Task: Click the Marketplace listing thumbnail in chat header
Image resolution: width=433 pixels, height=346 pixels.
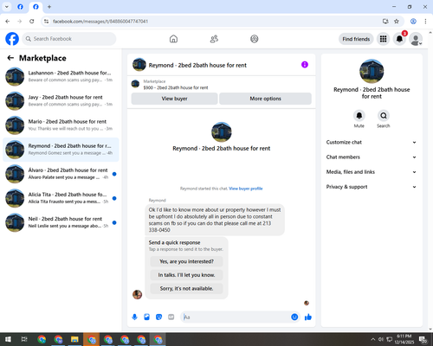Action: coord(135,84)
